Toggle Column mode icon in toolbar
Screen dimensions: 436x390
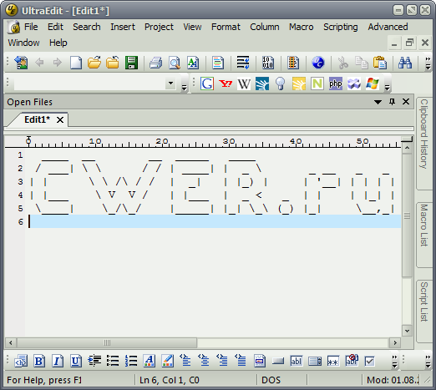coord(293,63)
